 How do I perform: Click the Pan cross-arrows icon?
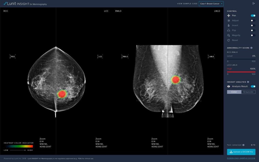[229, 16]
